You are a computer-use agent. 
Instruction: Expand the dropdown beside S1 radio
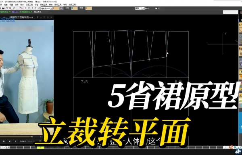[143, 8]
